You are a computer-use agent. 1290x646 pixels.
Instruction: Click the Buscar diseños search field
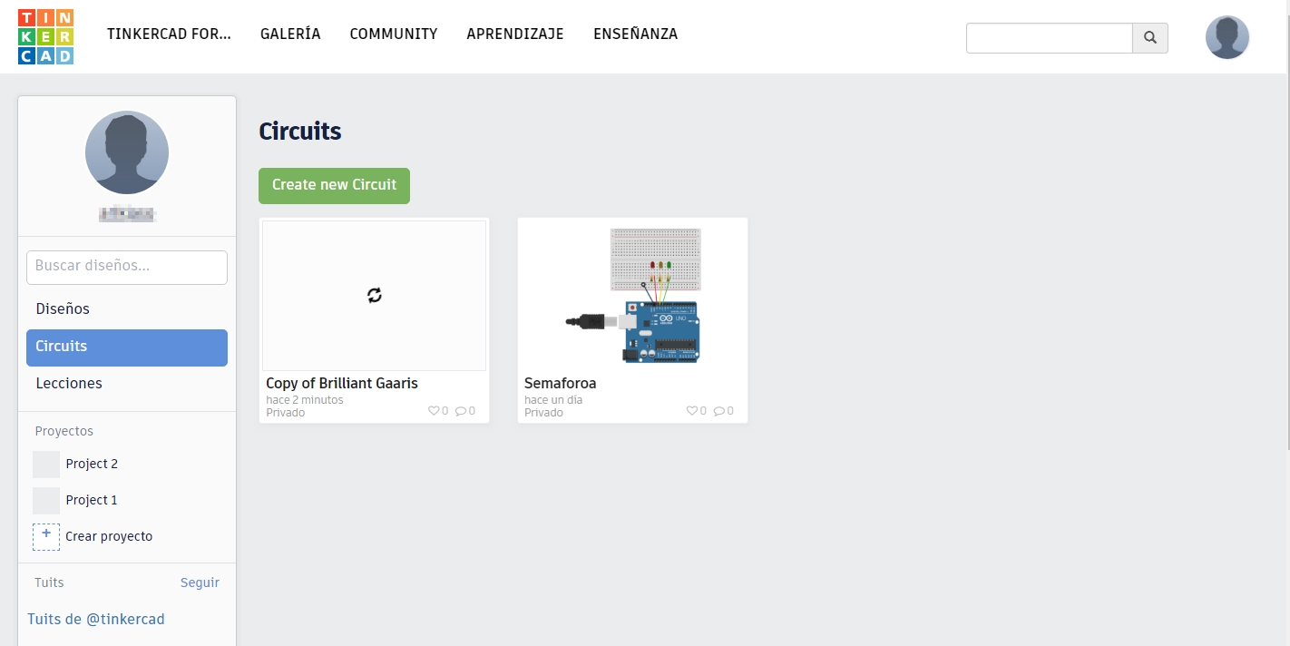click(127, 268)
